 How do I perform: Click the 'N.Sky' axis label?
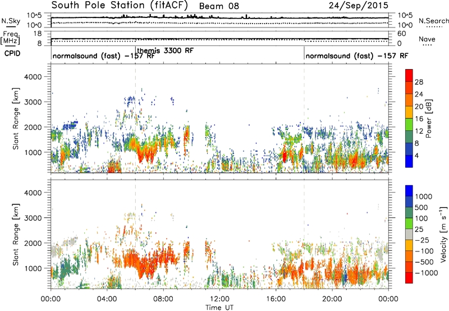pos(11,21)
